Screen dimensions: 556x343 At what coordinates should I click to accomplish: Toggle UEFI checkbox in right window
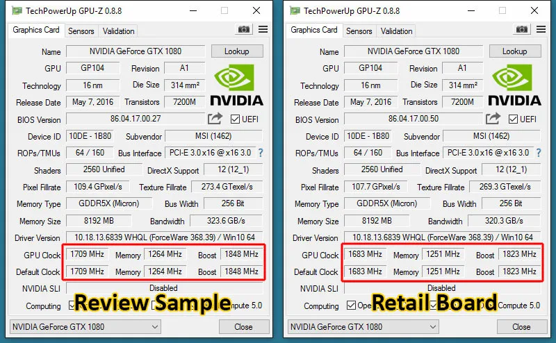[513, 119]
